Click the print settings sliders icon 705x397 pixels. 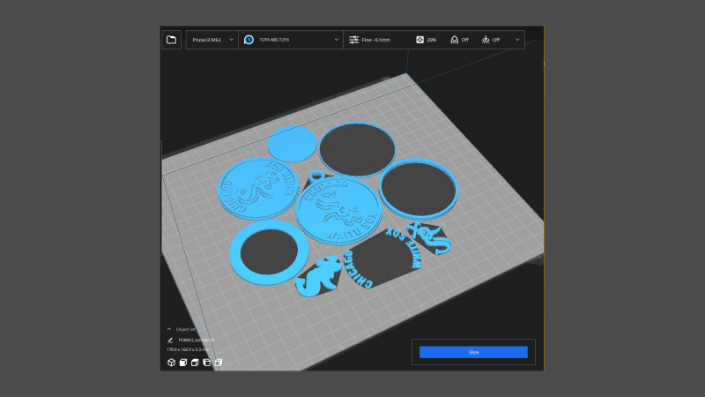(353, 40)
